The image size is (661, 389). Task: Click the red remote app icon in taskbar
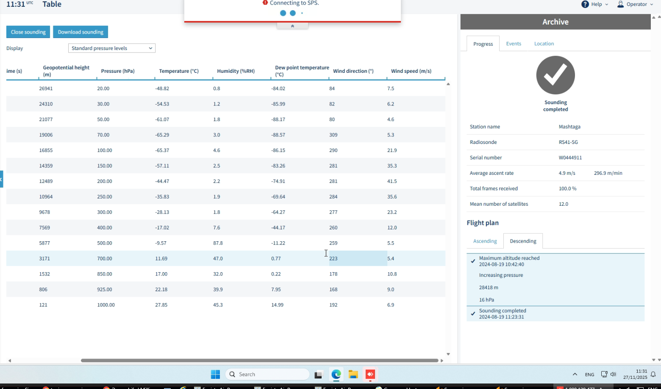click(x=370, y=374)
